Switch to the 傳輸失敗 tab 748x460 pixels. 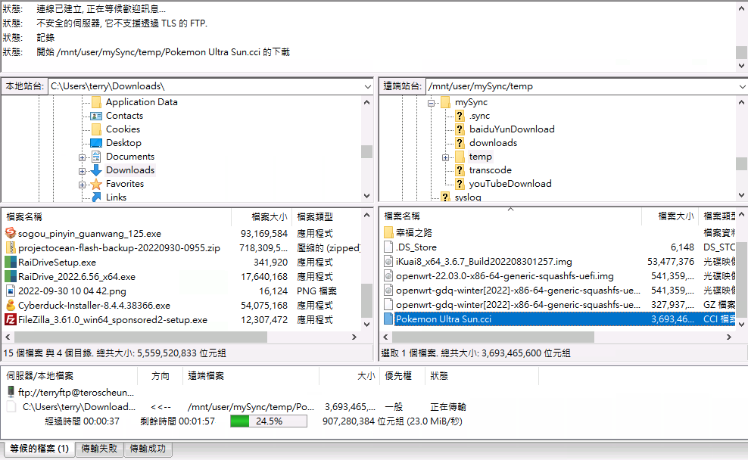pyautogui.click(x=99, y=449)
